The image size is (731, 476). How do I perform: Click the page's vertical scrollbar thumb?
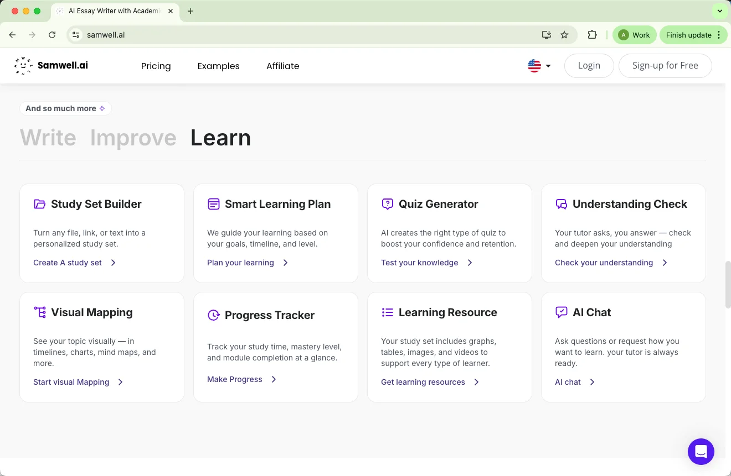pyautogui.click(x=728, y=284)
